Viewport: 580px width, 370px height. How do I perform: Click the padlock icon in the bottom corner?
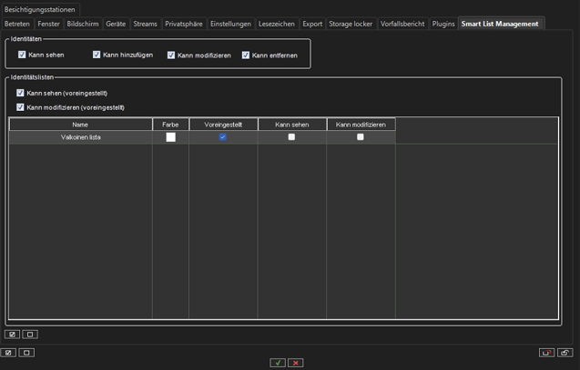(565, 353)
